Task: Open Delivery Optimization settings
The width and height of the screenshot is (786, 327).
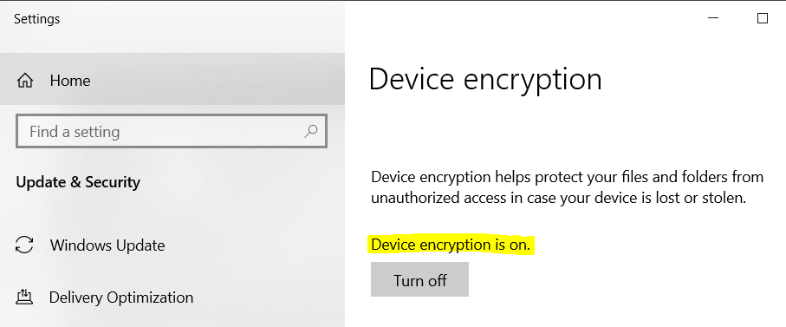Action: click(x=172, y=298)
